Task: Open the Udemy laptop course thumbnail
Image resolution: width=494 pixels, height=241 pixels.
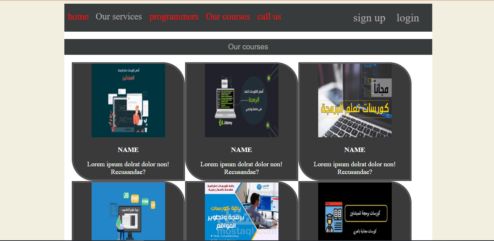Action: [x=242, y=100]
